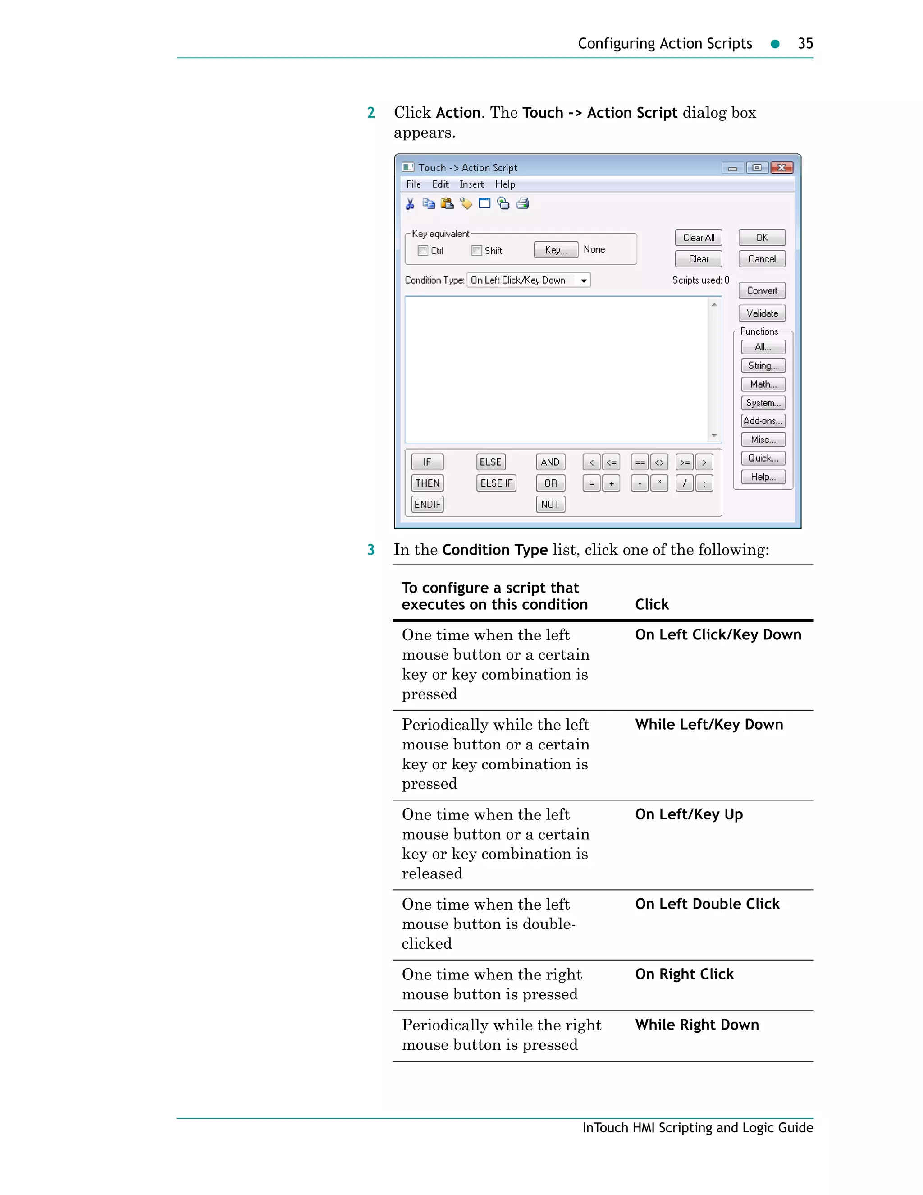The image size is (923, 1195).
Task: Click the tag-shaped insert tagname icon
Action: click(x=466, y=204)
